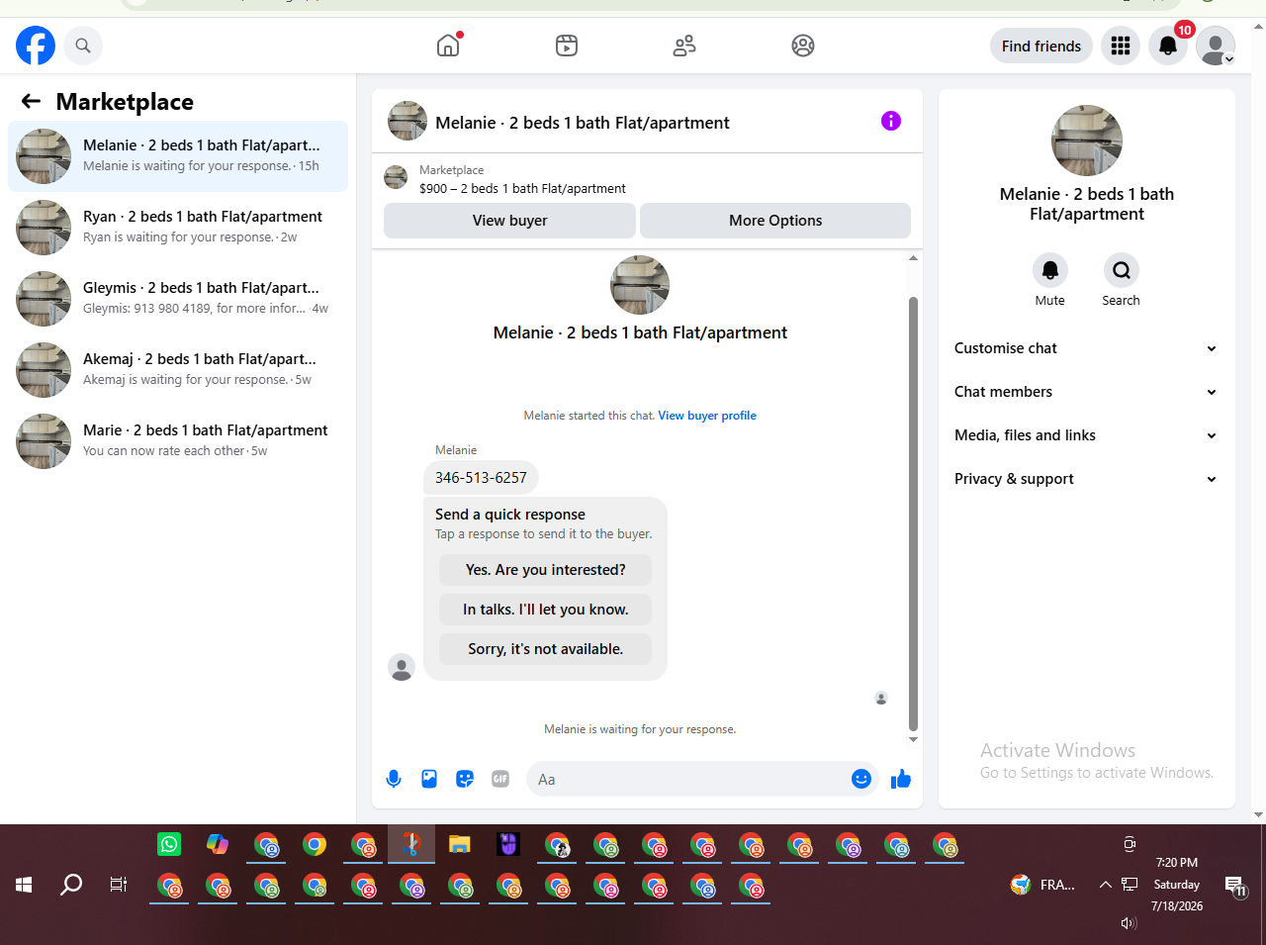Open Akemaj's conversation in the list
Image resolution: width=1266 pixels, height=945 pixels.
(x=178, y=370)
